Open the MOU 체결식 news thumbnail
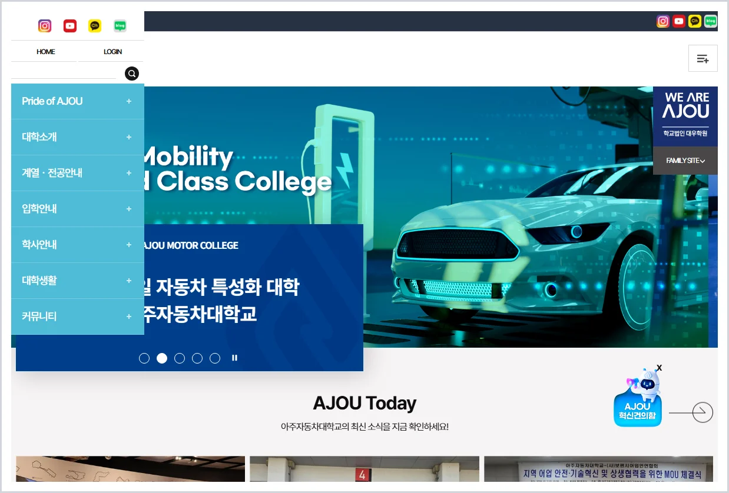 pos(598,469)
